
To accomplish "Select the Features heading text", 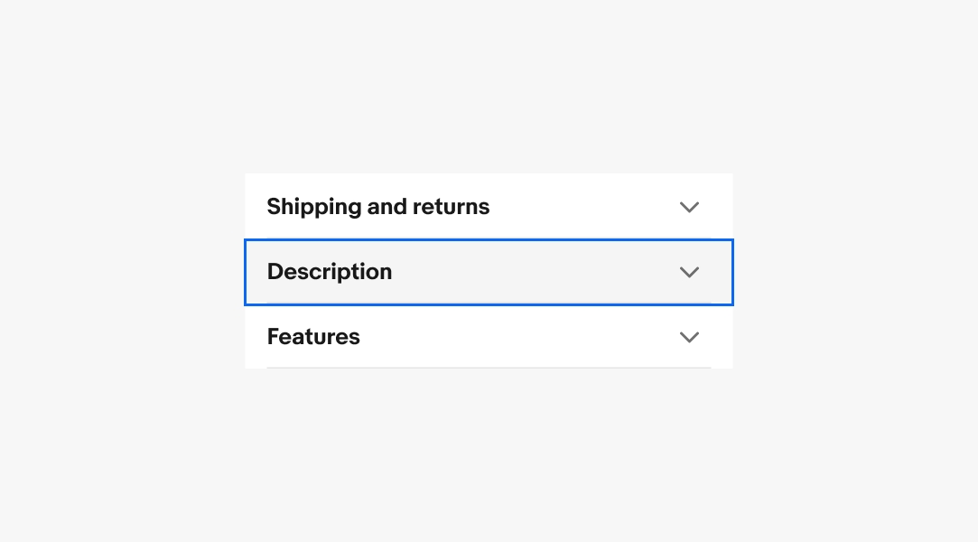I will click(313, 337).
